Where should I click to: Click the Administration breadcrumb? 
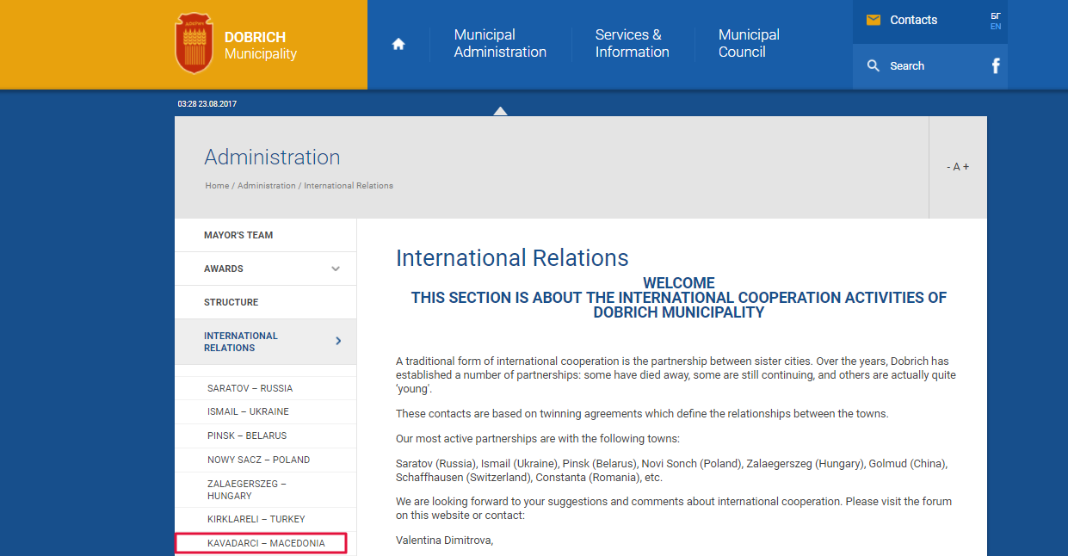(x=266, y=186)
